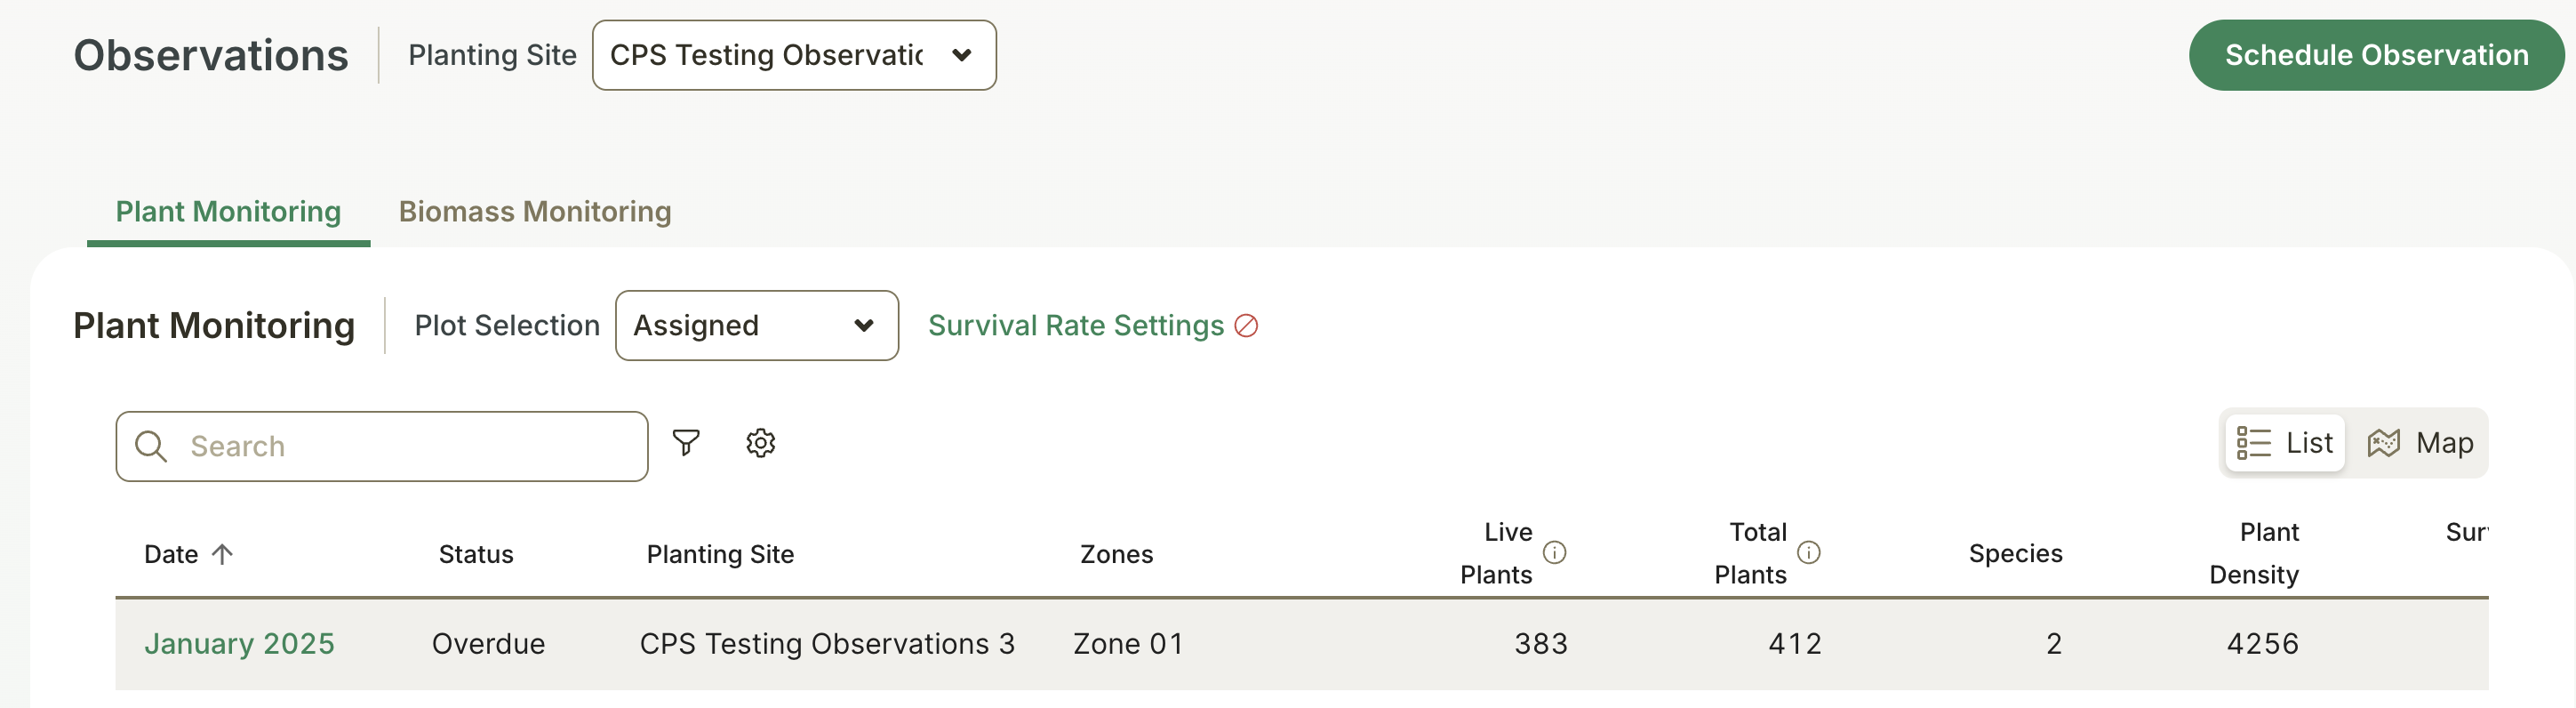2576x708 pixels.
Task: Open Survival Rate Settings link
Action: click(1075, 326)
